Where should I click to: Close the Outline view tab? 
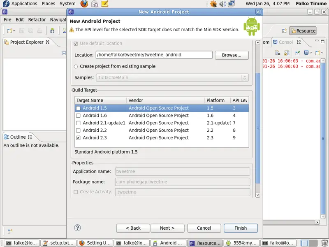coord(30,137)
